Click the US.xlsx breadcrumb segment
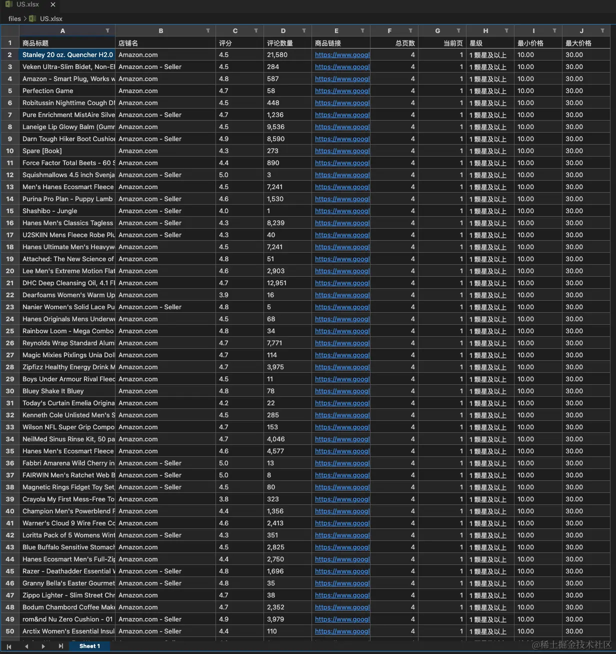Image resolution: width=616 pixels, height=654 pixels. 51,19
